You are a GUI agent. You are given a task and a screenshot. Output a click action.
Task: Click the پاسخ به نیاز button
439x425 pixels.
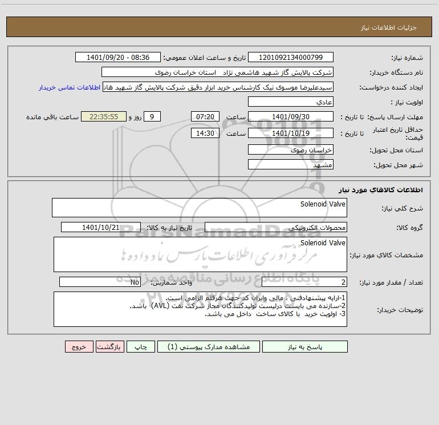305,347
